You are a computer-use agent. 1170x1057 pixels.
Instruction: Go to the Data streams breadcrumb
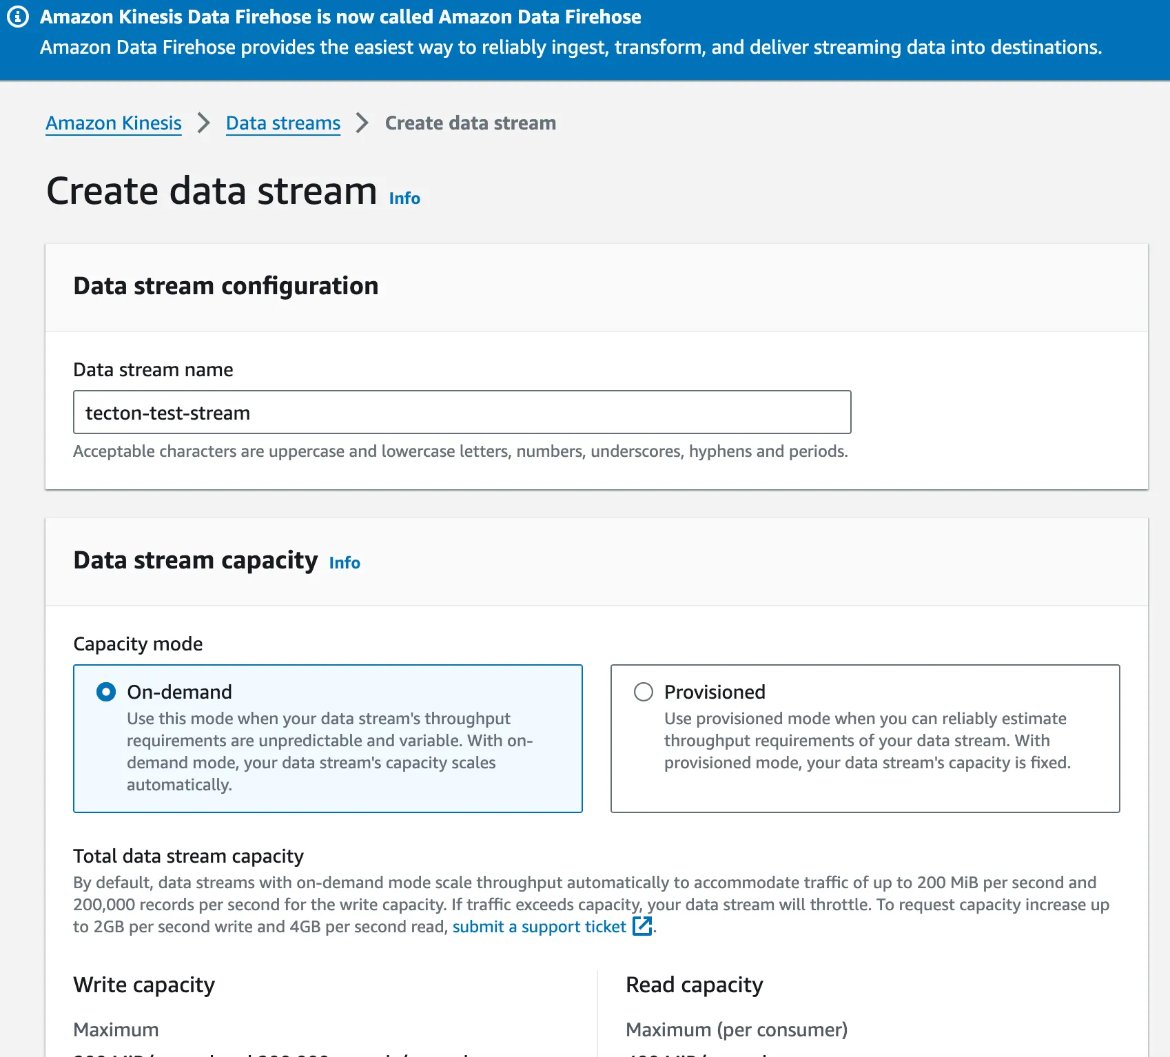(283, 123)
